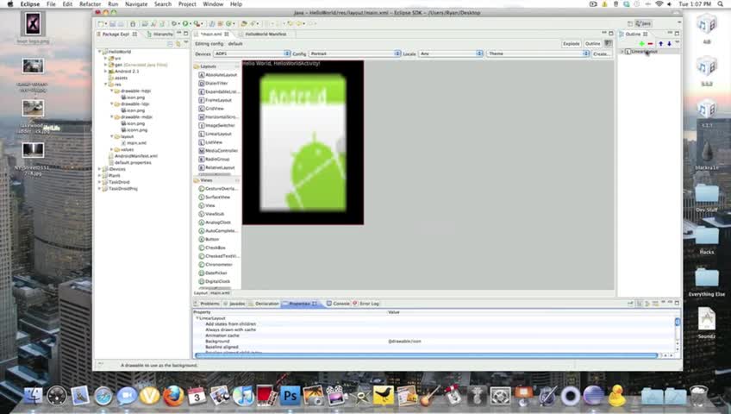Click the Outline button in layout editor
Viewport: 731px width, 414px height.
[x=592, y=43]
